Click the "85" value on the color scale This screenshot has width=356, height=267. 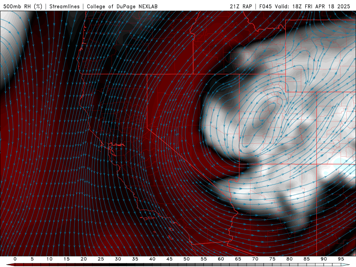pos(307,259)
